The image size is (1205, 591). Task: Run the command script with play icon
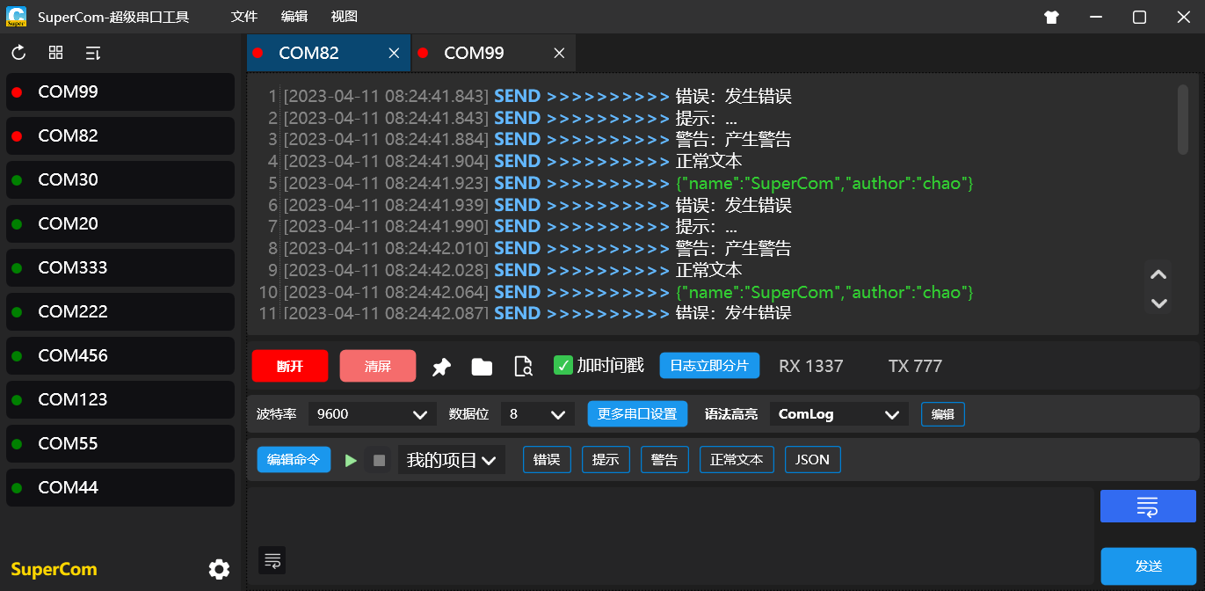click(351, 459)
